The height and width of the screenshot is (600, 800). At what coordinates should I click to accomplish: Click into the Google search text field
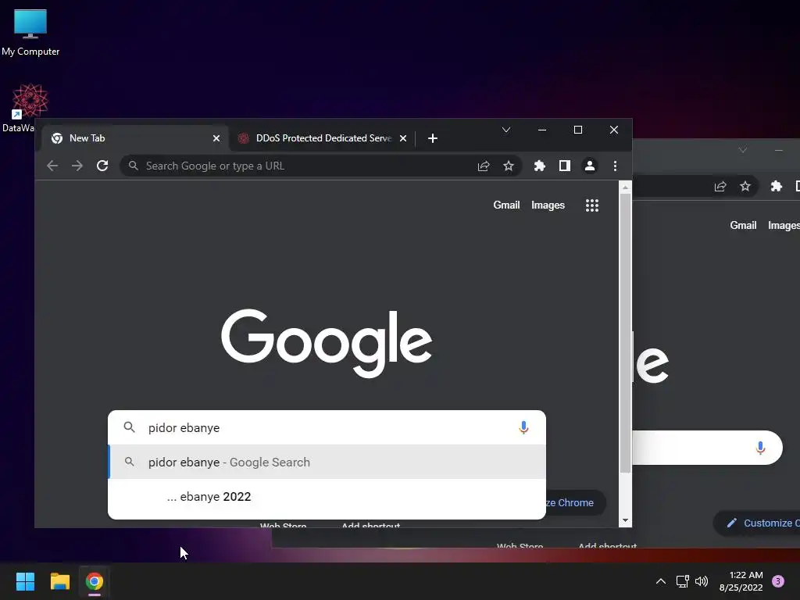point(327,427)
